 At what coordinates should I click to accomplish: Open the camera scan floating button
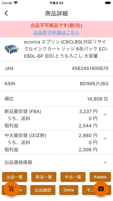[101, 189]
